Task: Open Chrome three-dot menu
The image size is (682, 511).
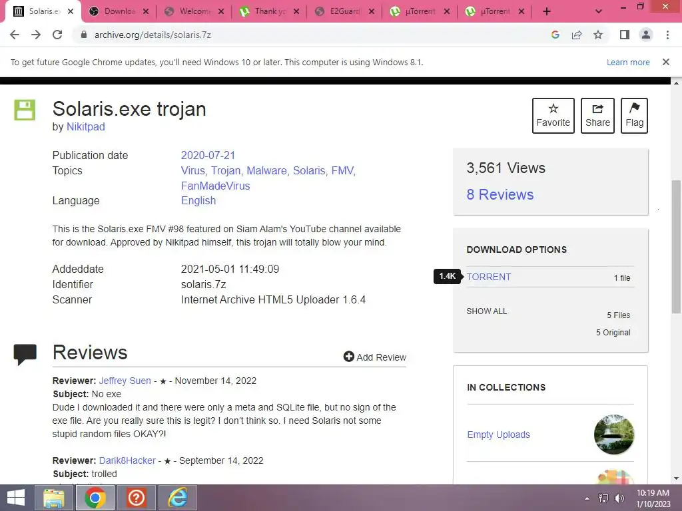Action: point(667,35)
